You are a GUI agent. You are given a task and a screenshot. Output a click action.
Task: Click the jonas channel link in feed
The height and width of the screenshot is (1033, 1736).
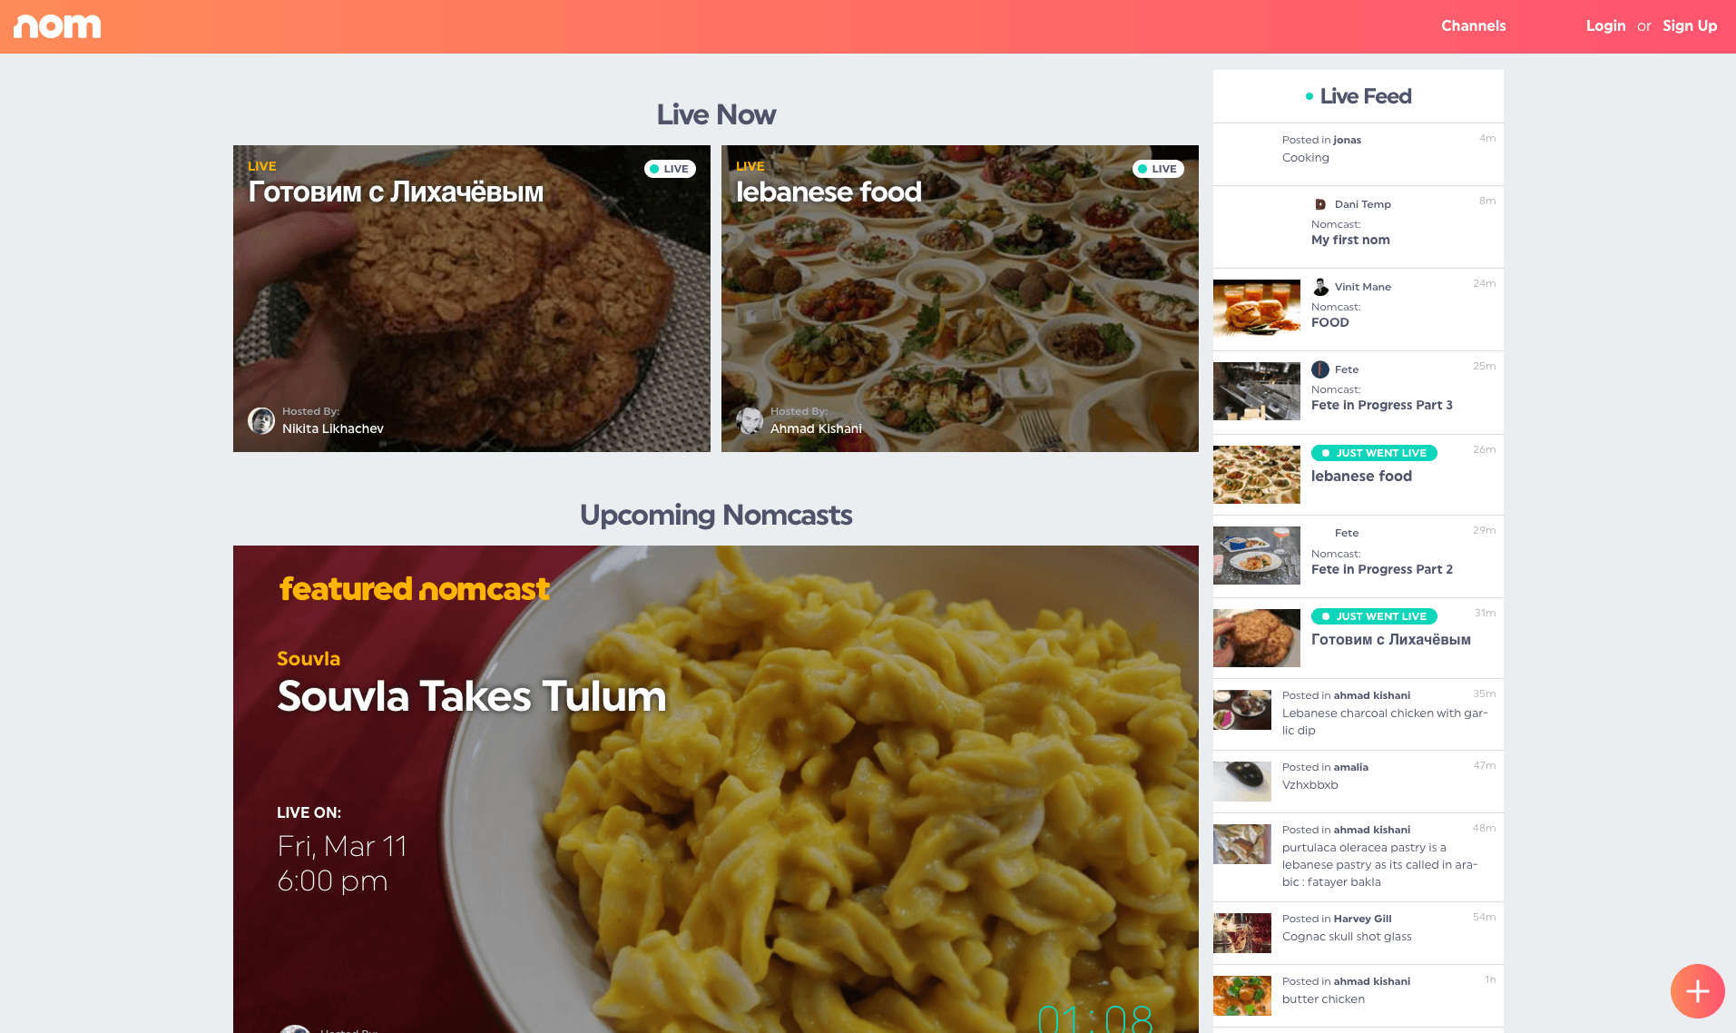tap(1347, 140)
